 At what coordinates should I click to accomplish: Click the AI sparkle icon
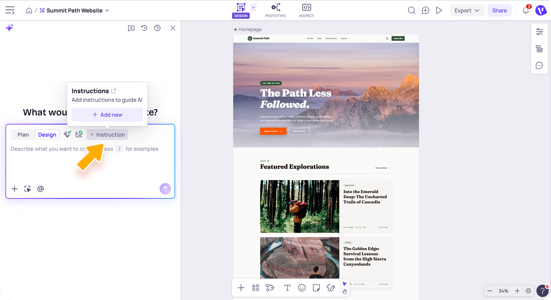(x=9, y=28)
